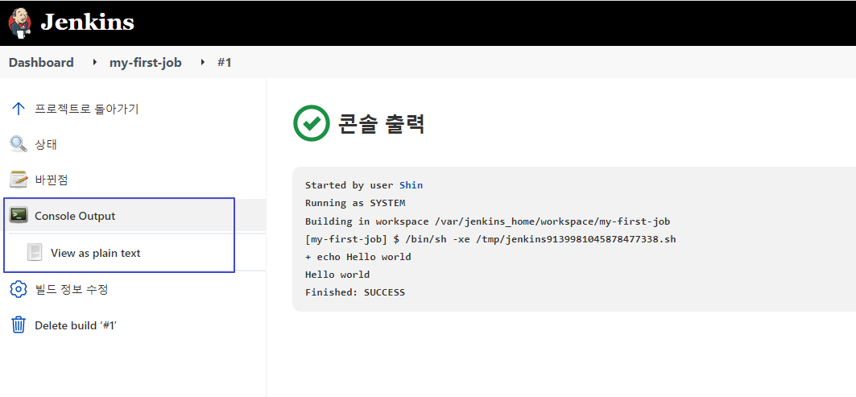Click the Jenkins butler logo icon
The width and height of the screenshot is (856, 397).
pyautogui.click(x=19, y=23)
